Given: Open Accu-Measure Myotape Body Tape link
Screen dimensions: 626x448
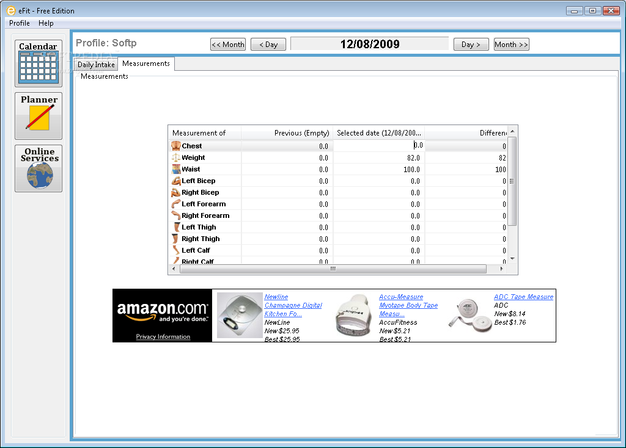Looking at the screenshot, I should pos(408,305).
